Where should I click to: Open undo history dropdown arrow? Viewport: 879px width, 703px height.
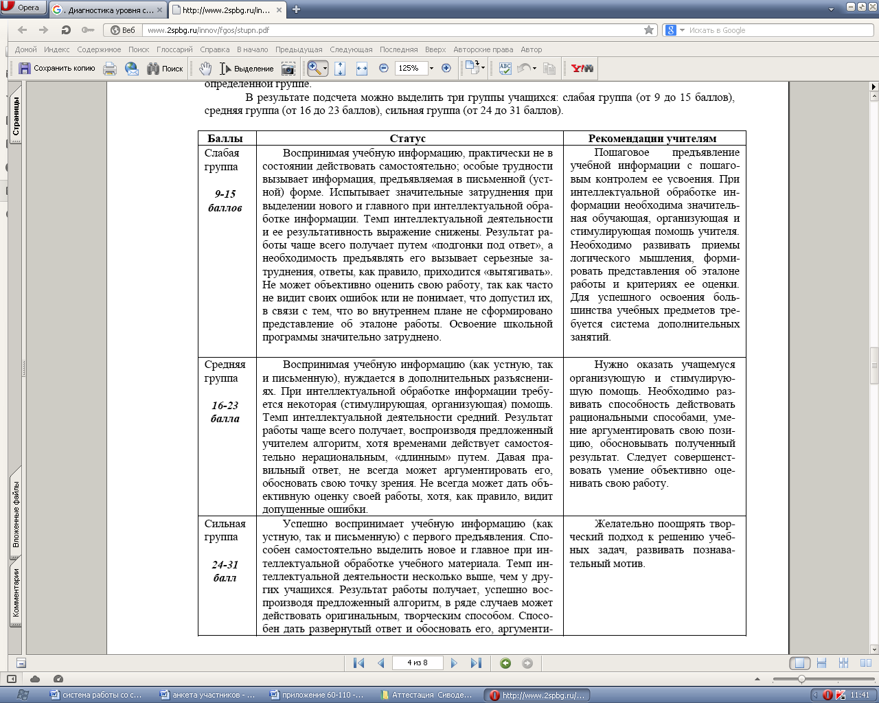coord(534,69)
